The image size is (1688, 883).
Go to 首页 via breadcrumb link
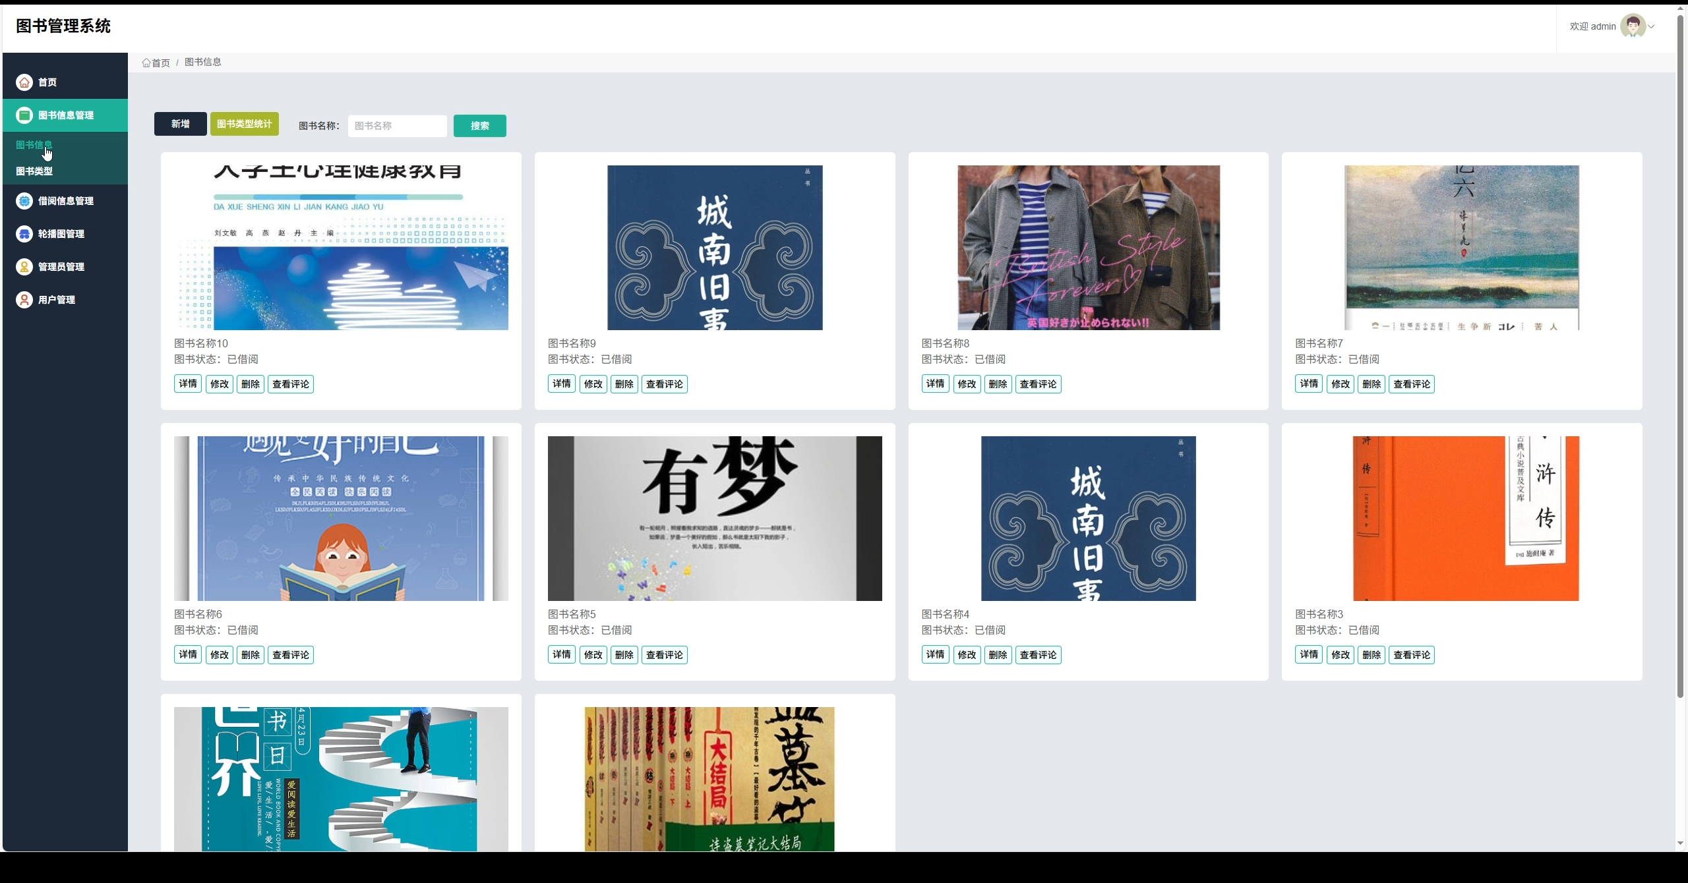(156, 63)
